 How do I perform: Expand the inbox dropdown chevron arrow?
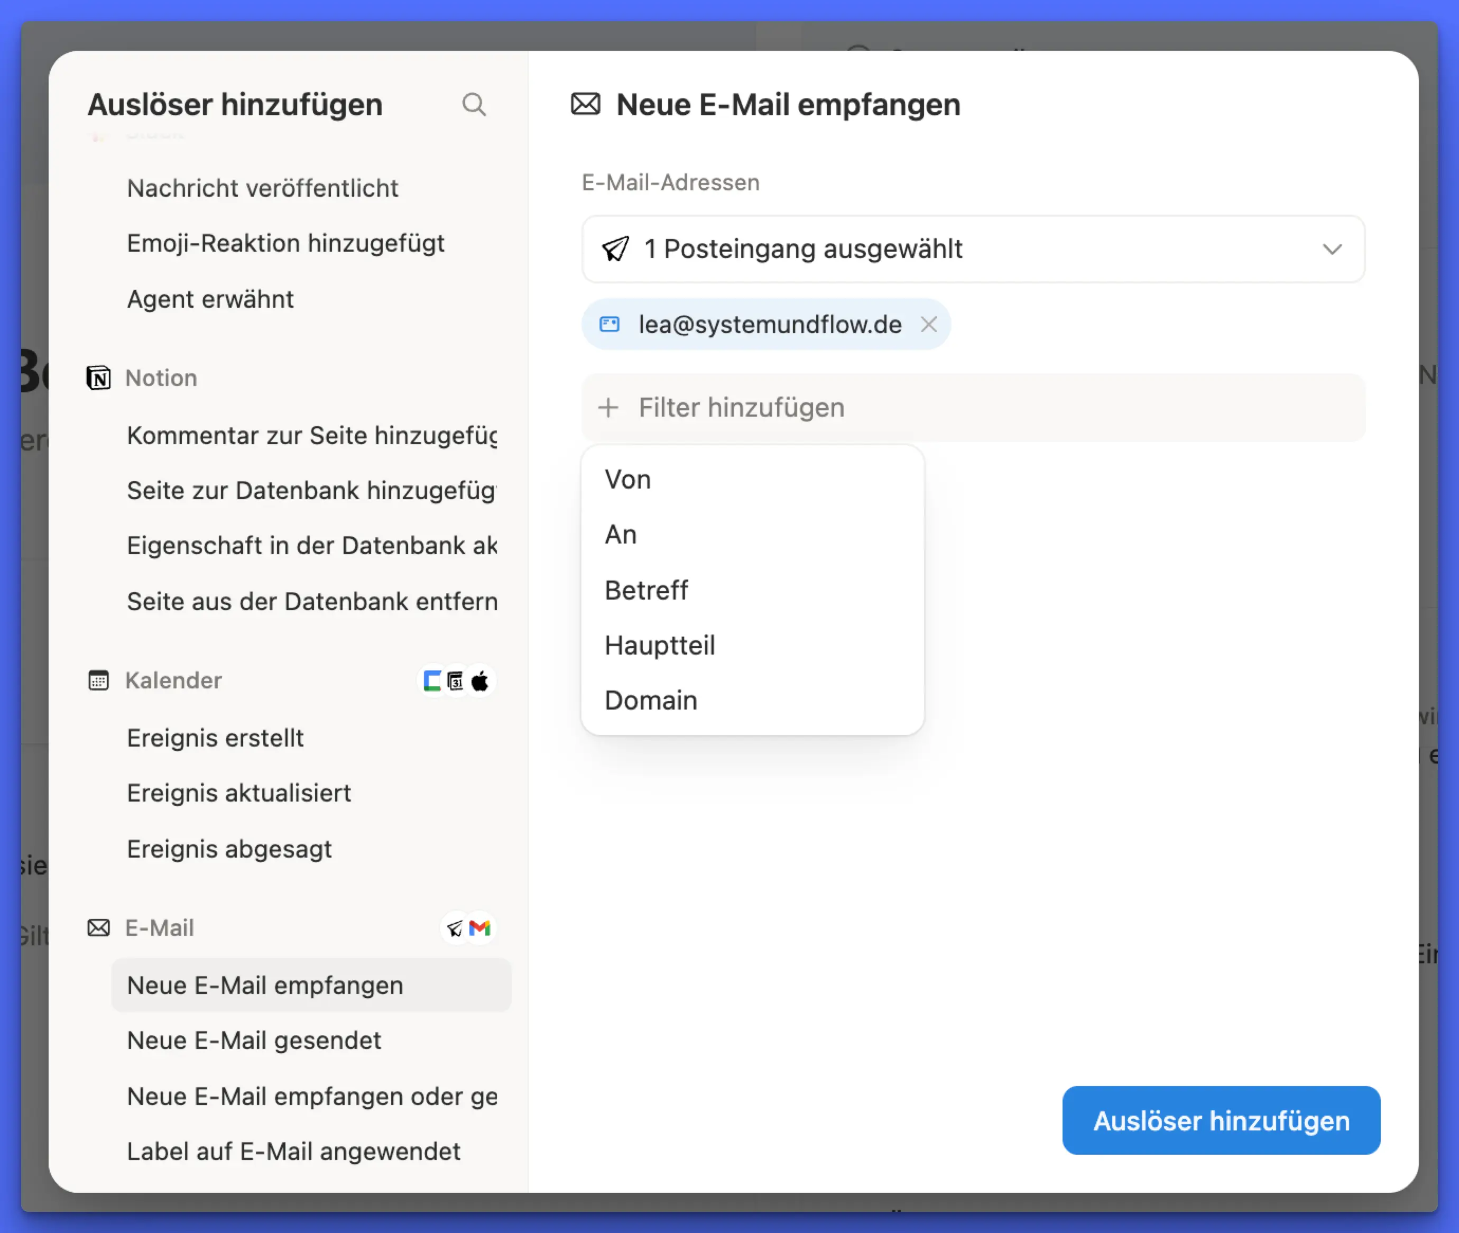[x=1332, y=250]
